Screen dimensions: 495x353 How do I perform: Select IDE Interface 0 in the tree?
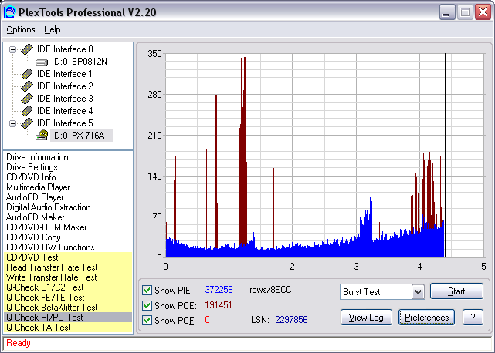(x=65, y=49)
